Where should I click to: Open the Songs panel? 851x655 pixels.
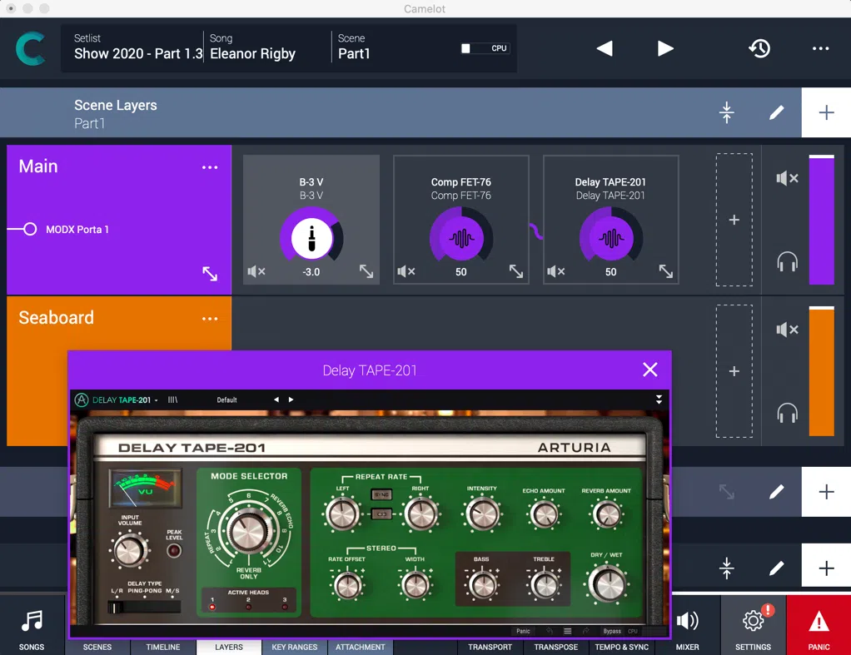point(32,626)
